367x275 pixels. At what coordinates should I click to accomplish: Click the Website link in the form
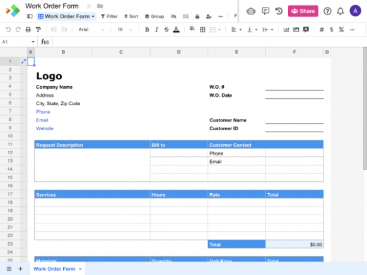pyautogui.click(x=45, y=128)
